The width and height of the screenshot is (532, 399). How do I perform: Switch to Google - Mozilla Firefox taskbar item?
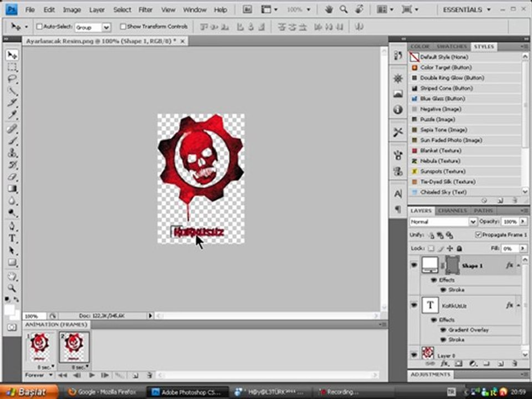pyautogui.click(x=103, y=392)
